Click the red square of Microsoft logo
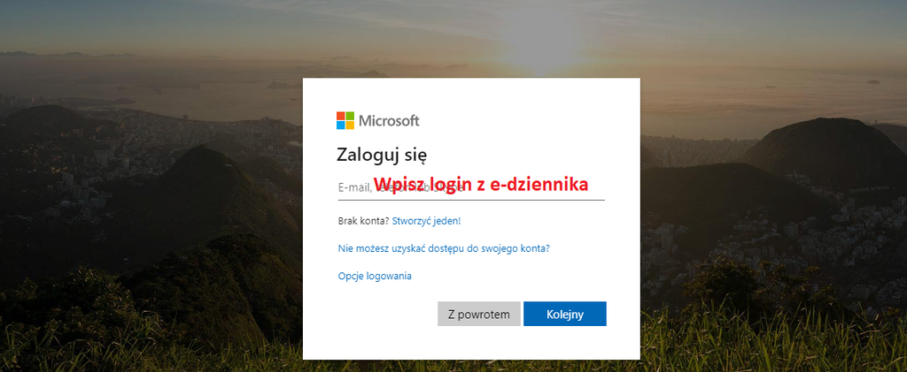The width and height of the screenshot is (907, 372). 341,116
